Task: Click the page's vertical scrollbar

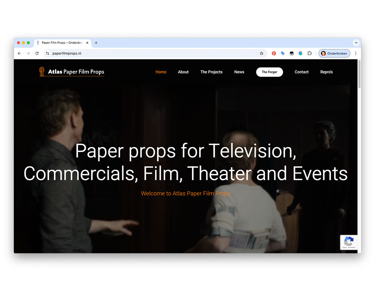Action: [x=359, y=75]
